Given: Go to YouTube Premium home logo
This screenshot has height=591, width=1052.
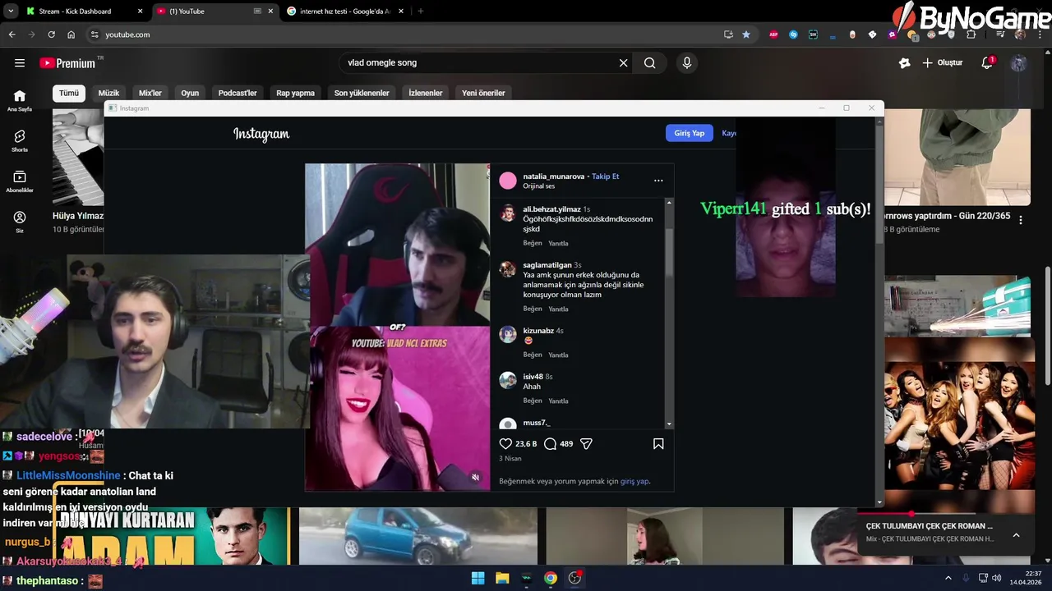Looking at the screenshot, I should (x=67, y=63).
